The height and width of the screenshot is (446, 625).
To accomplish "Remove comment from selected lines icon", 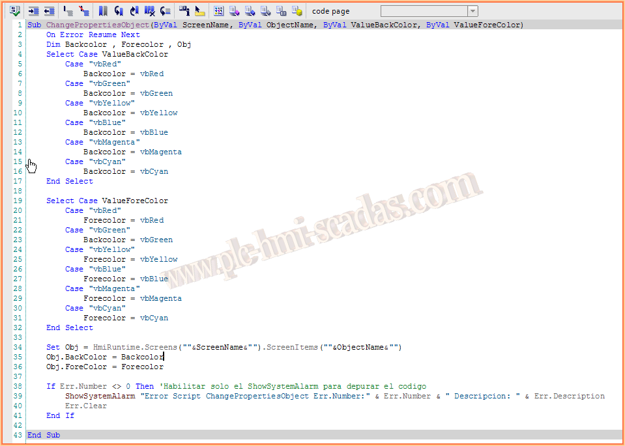I will [84, 11].
